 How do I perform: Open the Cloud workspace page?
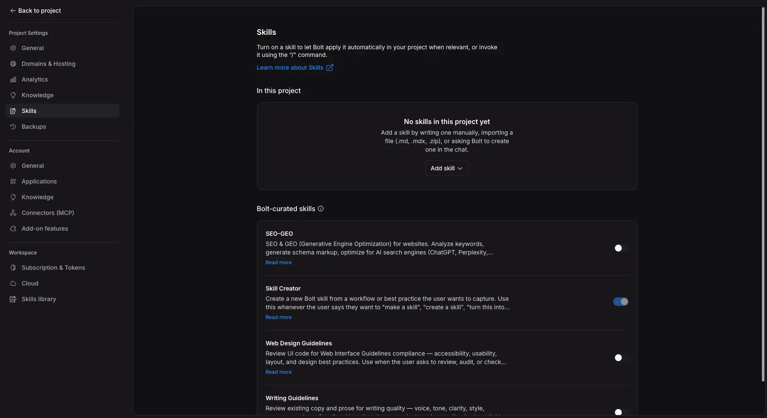(62, 283)
